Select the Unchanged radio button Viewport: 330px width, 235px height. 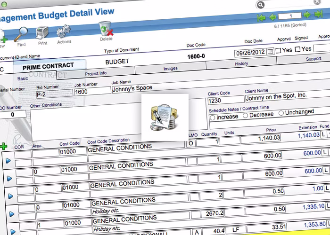[x=281, y=113]
